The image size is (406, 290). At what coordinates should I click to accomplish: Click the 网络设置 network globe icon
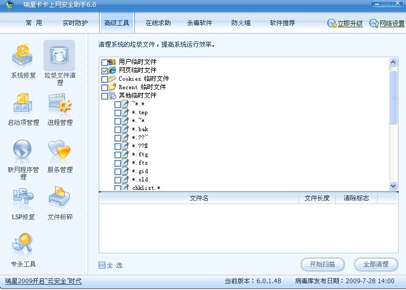click(x=374, y=23)
